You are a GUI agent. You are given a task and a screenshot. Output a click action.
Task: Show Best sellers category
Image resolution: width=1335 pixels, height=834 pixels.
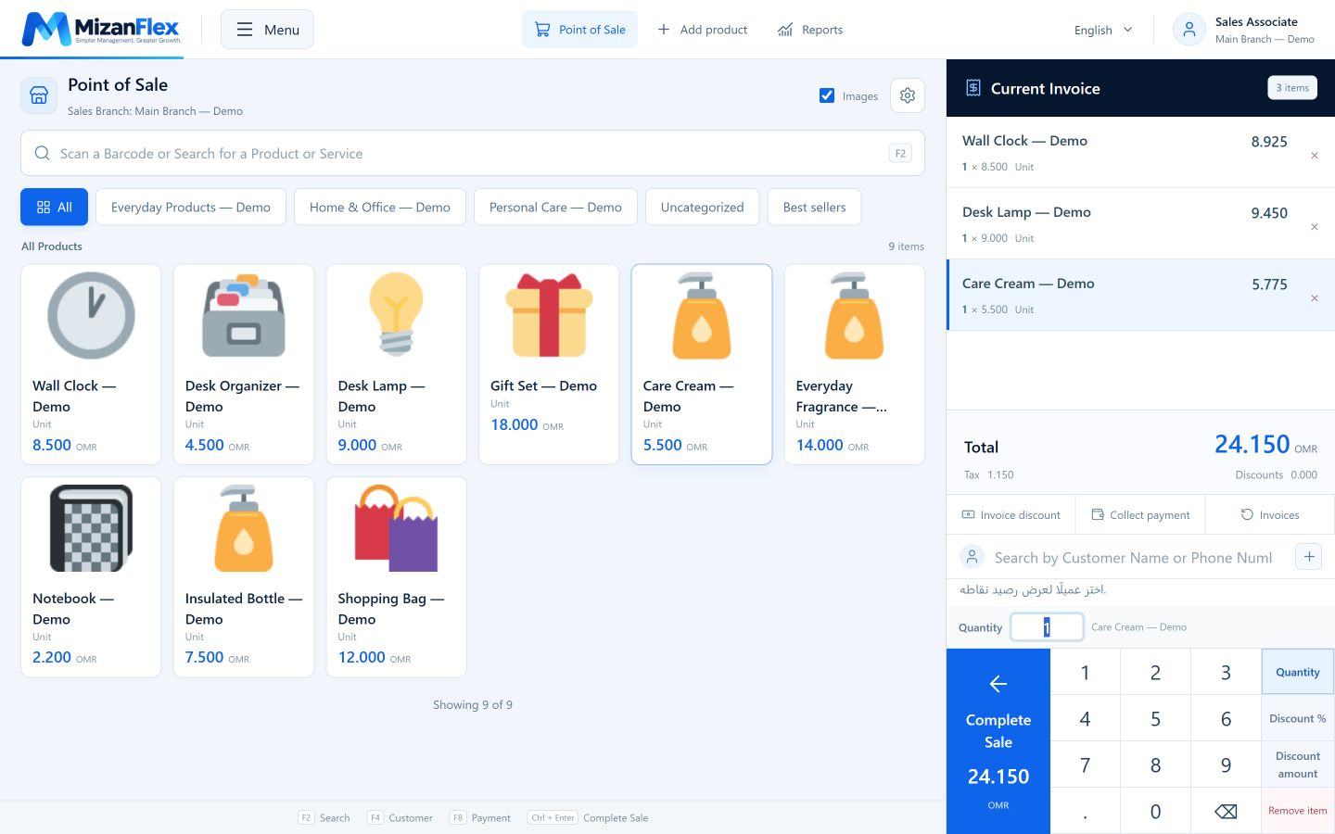pyautogui.click(x=815, y=207)
